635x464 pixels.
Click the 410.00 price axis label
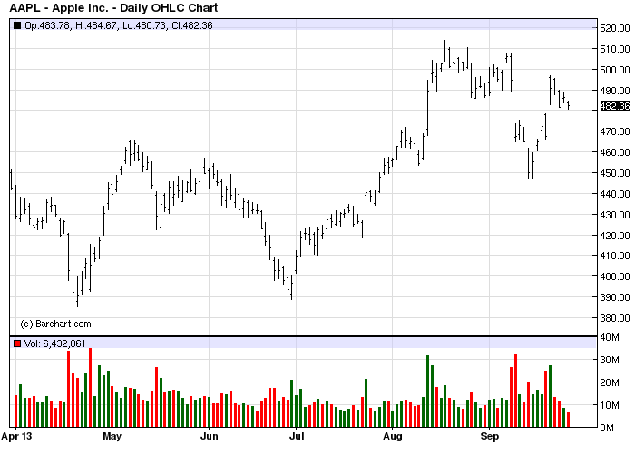click(x=615, y=256)
